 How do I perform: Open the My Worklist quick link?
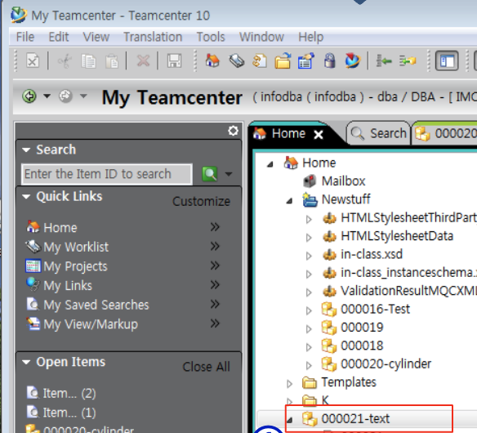coord(76,247)
